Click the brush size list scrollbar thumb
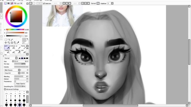This screenshot has height=107, width=191. coord(27,99)
